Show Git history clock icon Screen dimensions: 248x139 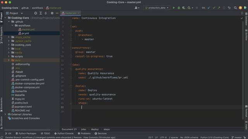(224, 8)
